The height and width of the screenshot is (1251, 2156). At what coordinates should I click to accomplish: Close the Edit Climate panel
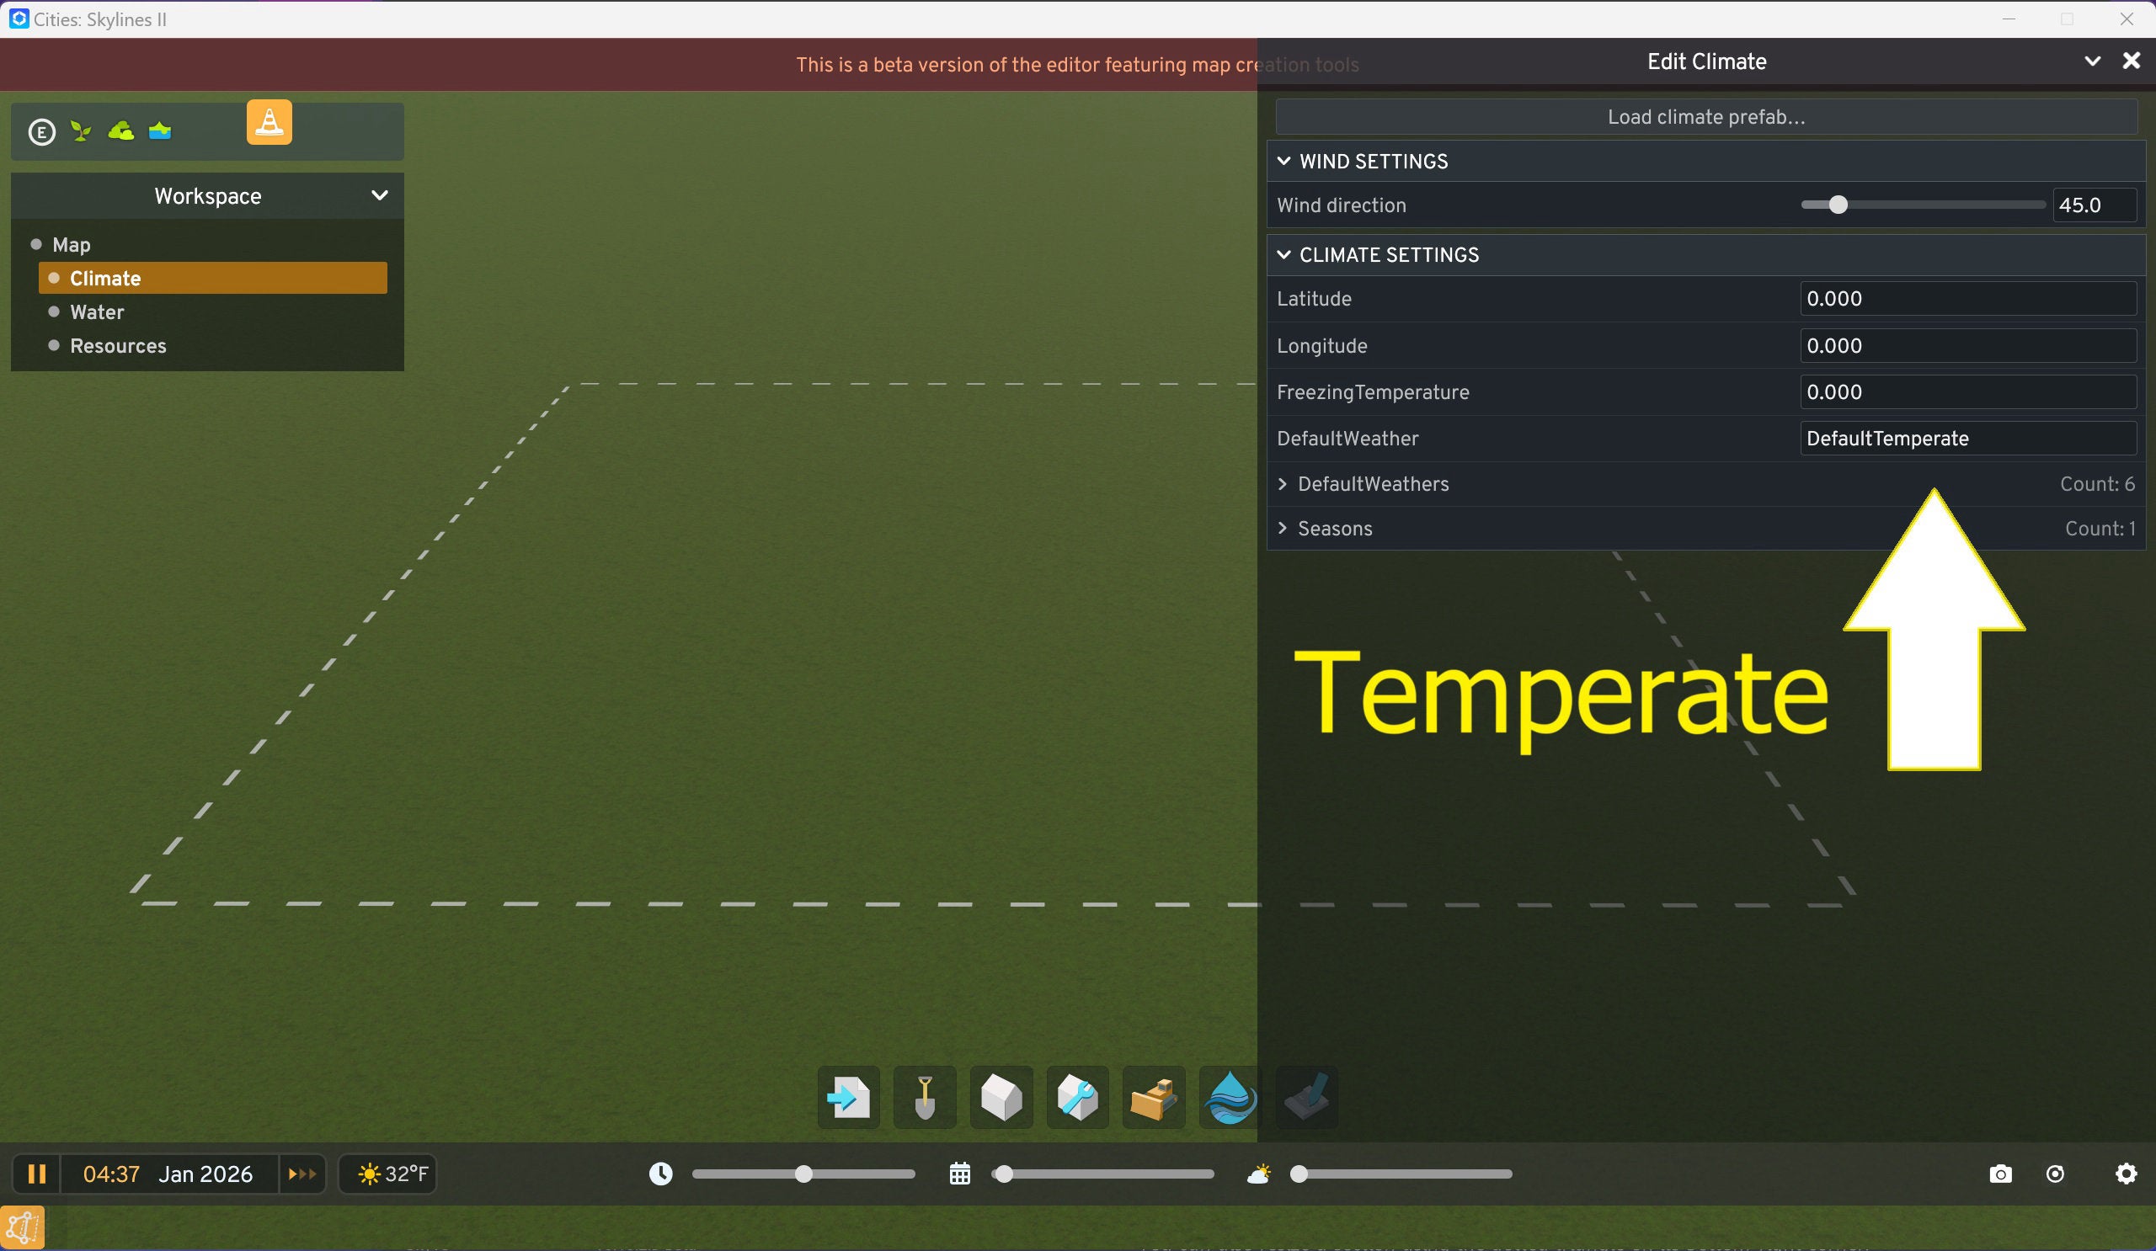tap(2132, 61)
